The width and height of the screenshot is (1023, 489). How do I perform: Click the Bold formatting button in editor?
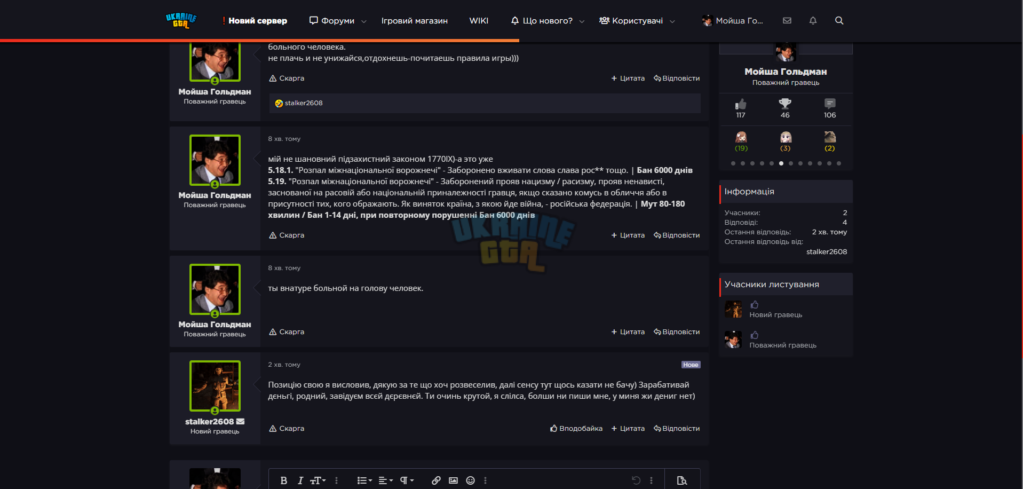[x=283, y=480]
